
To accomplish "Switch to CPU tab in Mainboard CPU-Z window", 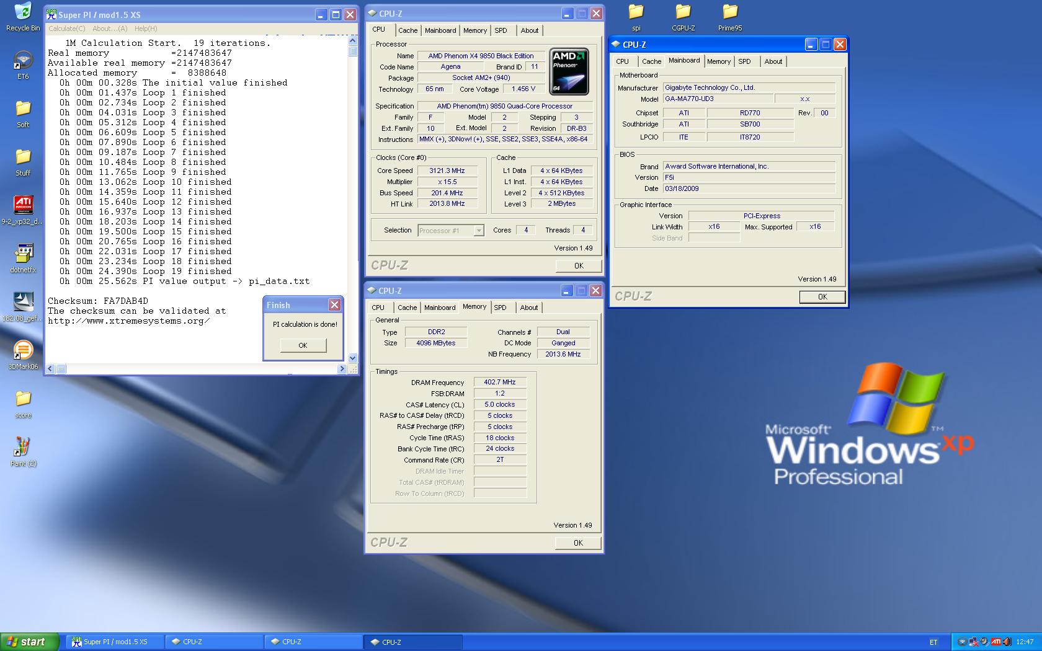I will coord(623,61).
